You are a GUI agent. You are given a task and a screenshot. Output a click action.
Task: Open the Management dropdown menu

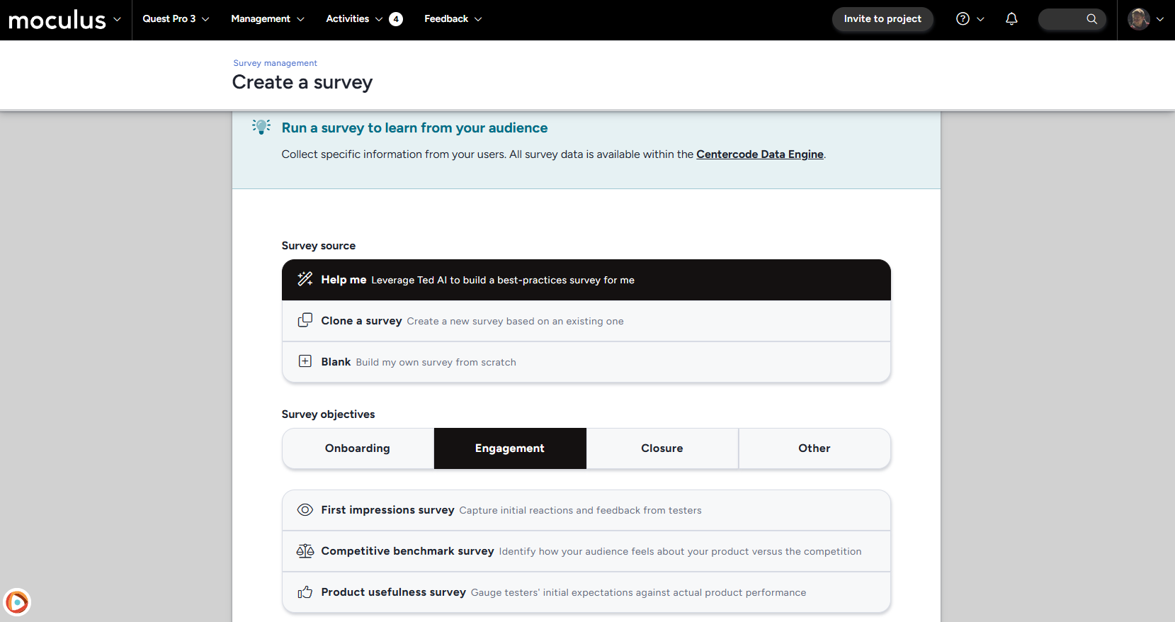267,19
